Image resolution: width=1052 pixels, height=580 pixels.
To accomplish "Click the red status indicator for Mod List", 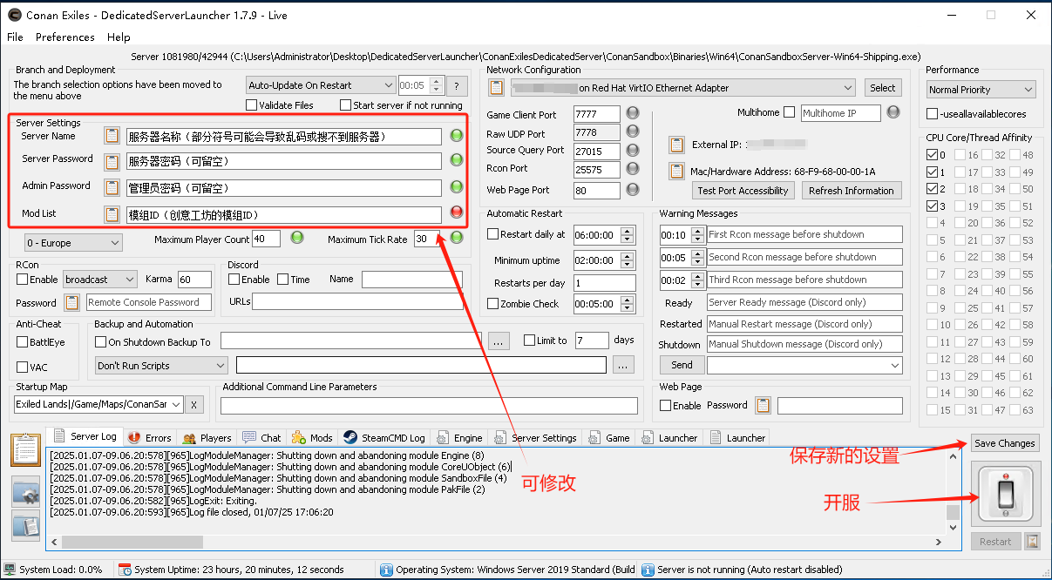I will tap(456, 213).
